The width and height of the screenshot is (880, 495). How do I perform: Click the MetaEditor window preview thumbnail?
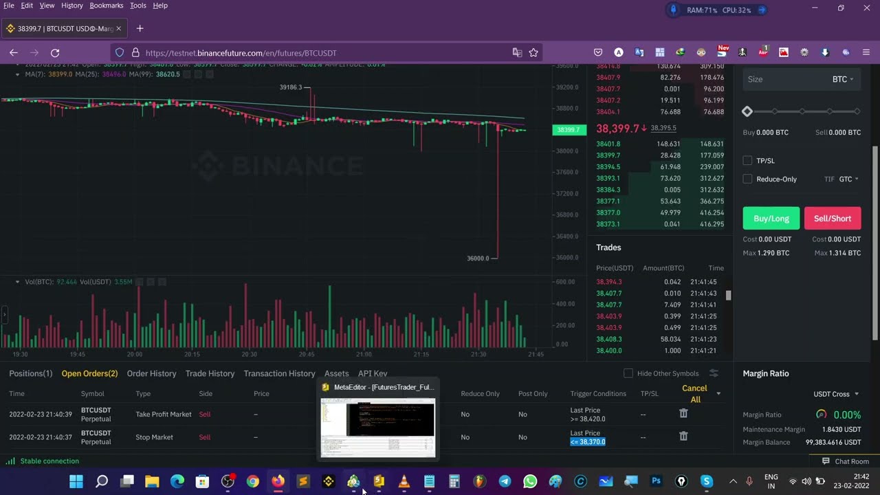coord(378,426)
